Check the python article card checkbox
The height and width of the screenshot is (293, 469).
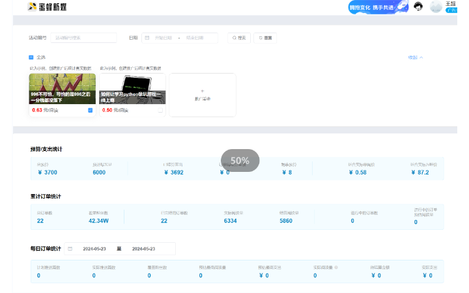coord(160,110)
